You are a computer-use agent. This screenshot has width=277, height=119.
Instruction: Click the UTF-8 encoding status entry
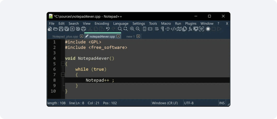189,103
